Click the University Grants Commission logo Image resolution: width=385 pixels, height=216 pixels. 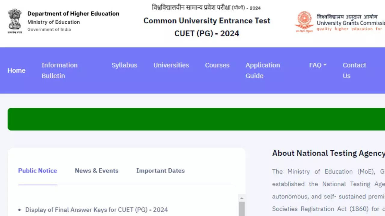point(304,22)
